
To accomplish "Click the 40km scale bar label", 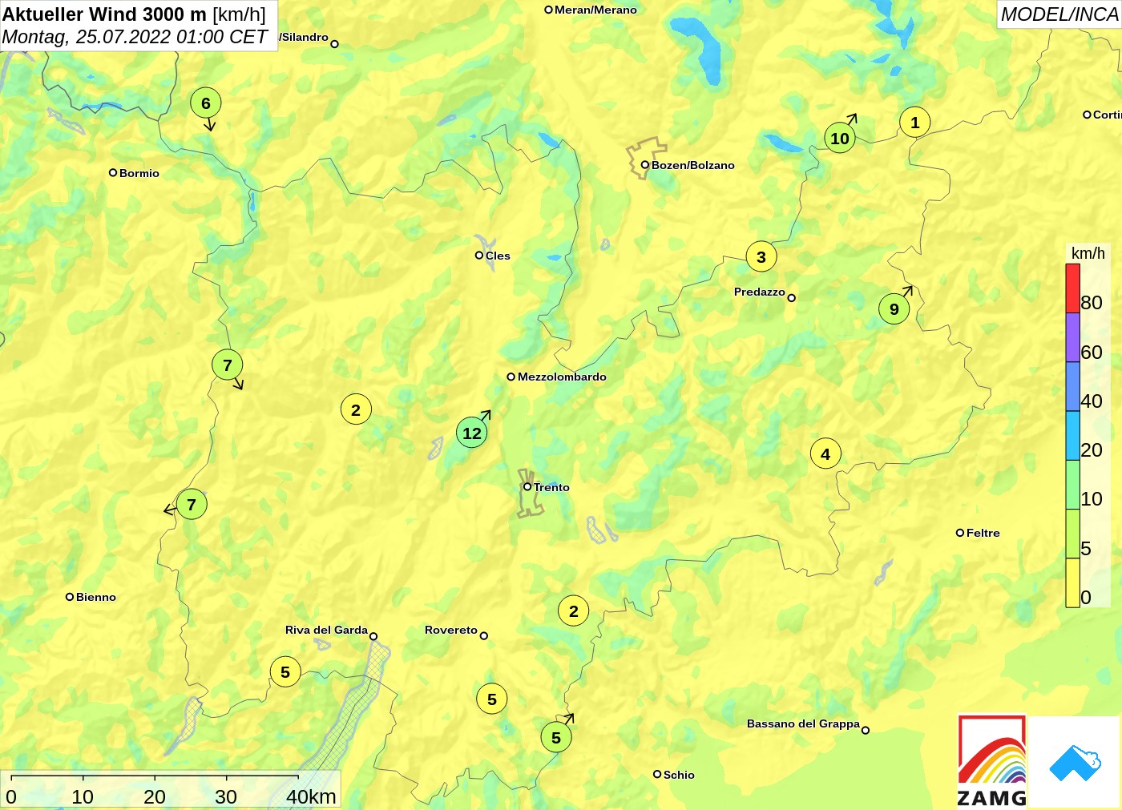I will [x=311, y=796].
